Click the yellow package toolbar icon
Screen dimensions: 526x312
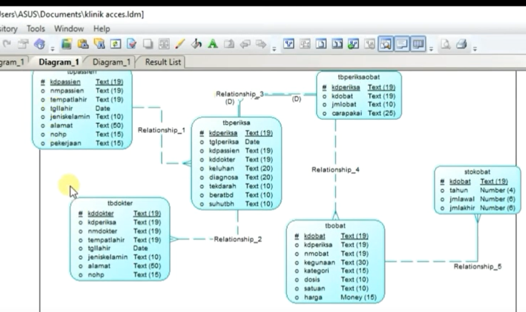[83, 44]
